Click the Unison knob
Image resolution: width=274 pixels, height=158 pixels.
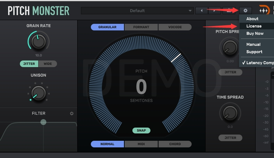(39, 93)
